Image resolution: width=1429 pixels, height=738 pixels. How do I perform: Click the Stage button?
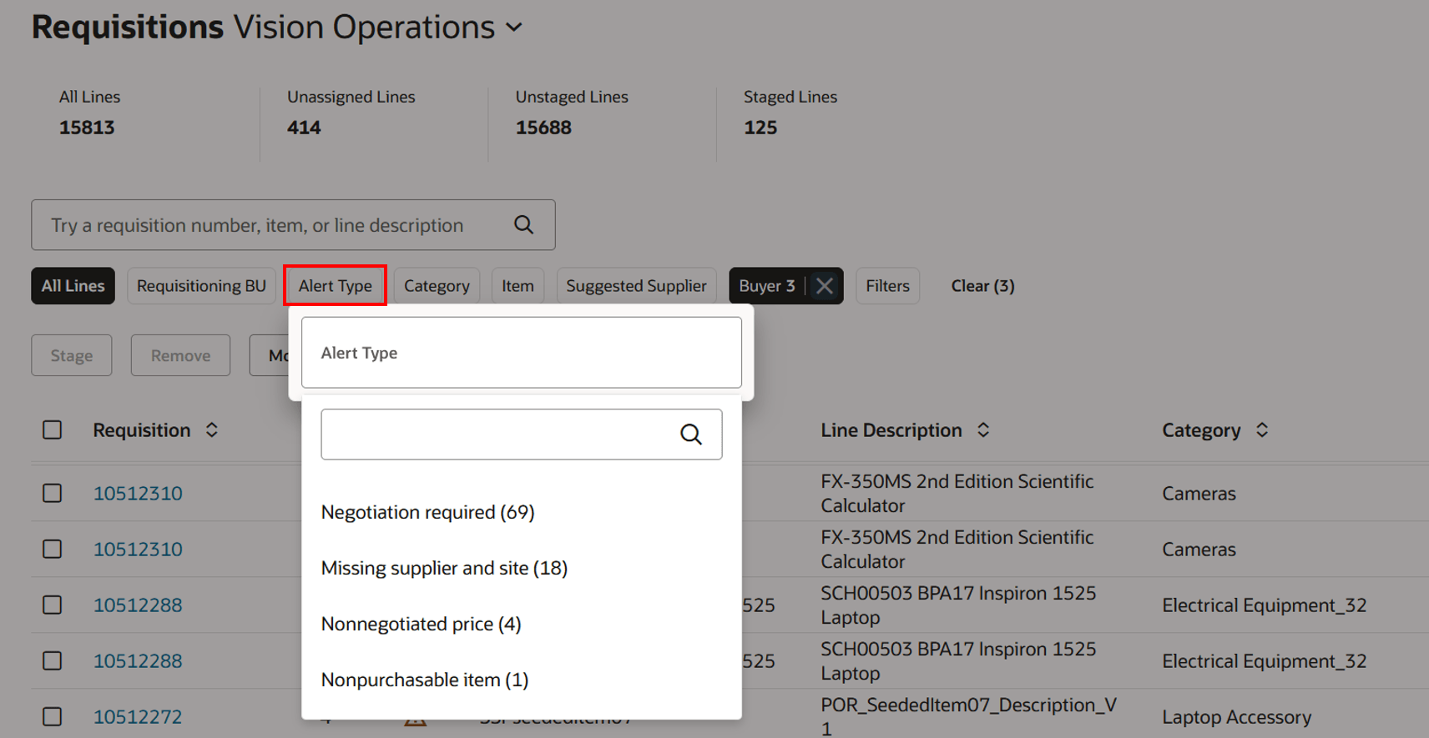pos(72,355)
